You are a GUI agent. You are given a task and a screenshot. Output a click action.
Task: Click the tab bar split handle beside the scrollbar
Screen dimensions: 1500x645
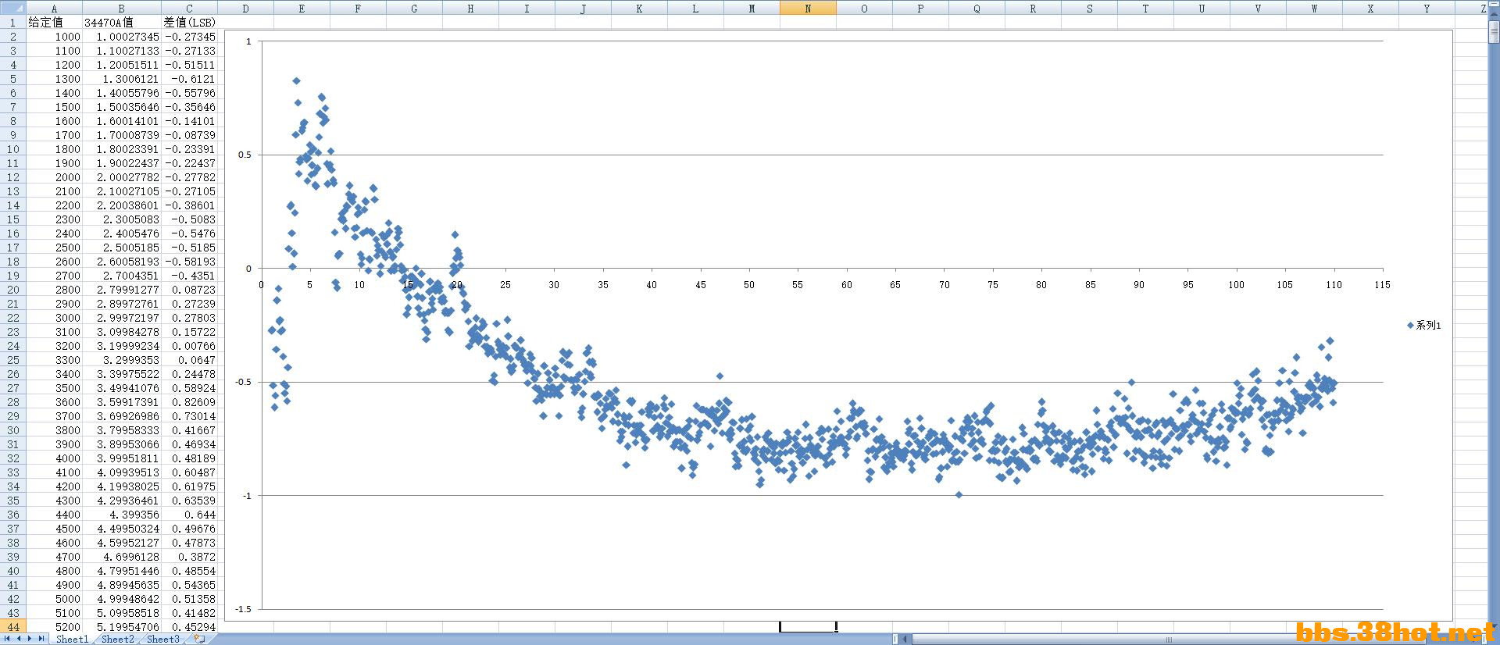pyautogui.click(x=895, y=639)
